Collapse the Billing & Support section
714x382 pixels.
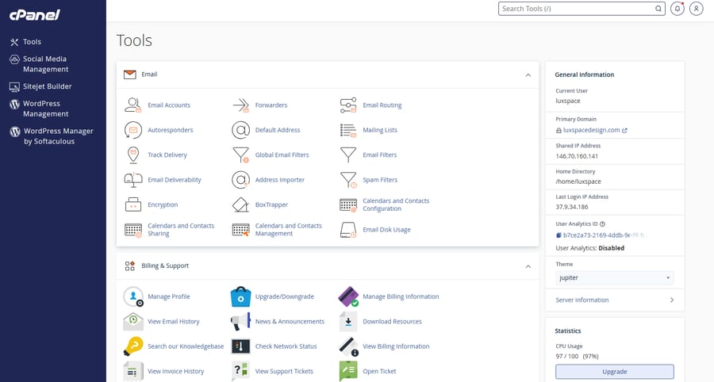point(528,266)
